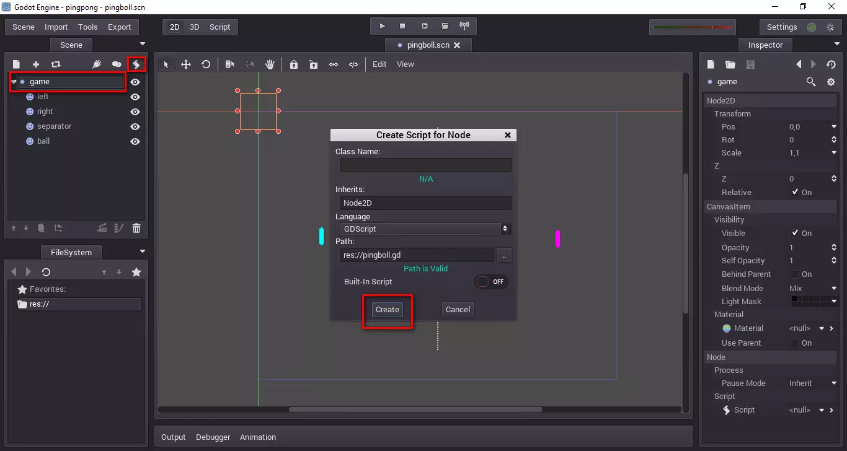Toggle the Built-In Script switch

click(x=491, y=282)
